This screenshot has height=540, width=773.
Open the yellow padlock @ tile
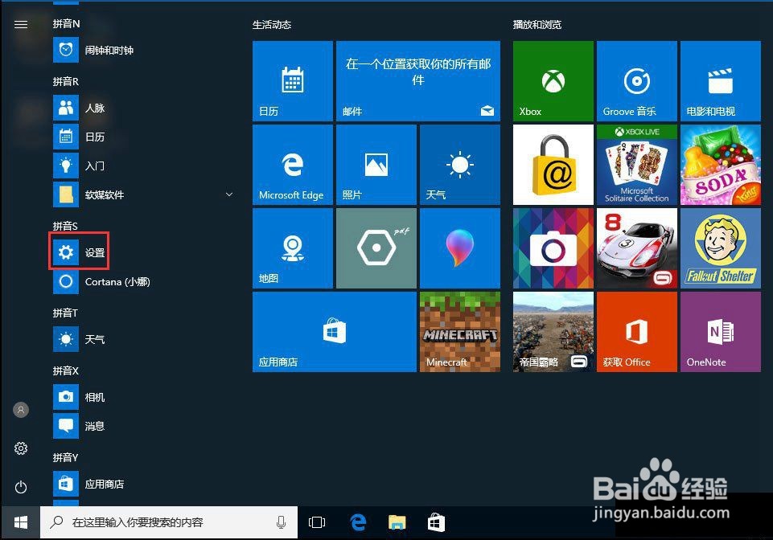553,165
